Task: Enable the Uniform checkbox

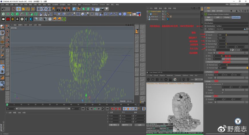Action: 222,93
